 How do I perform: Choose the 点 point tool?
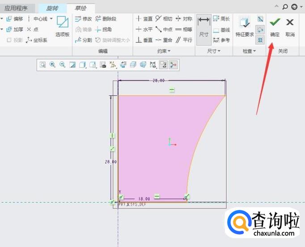(x=33, y=29)
